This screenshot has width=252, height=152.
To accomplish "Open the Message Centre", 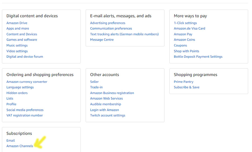I will [x=102, y=40].
